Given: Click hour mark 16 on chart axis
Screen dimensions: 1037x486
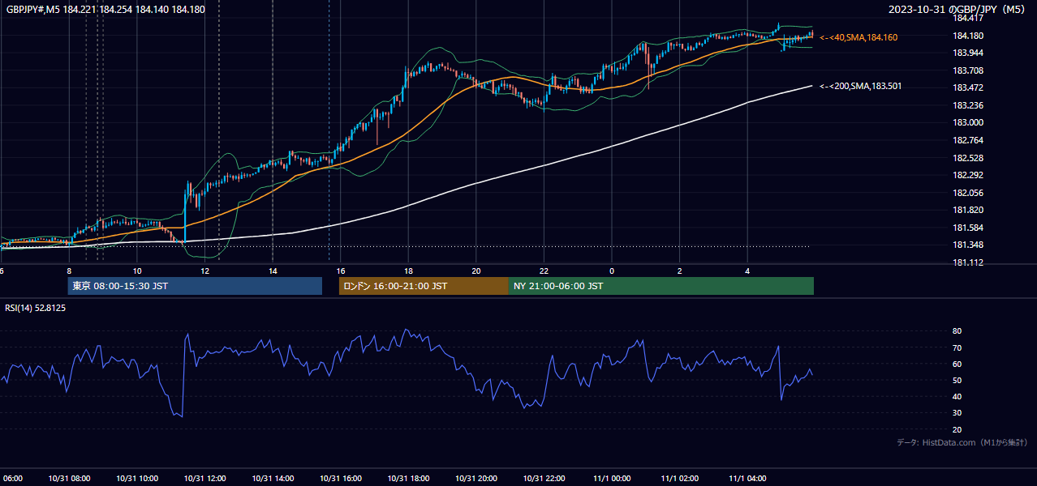Looking at the screenshot, I should pyautogui.click(x=341, y=271).
